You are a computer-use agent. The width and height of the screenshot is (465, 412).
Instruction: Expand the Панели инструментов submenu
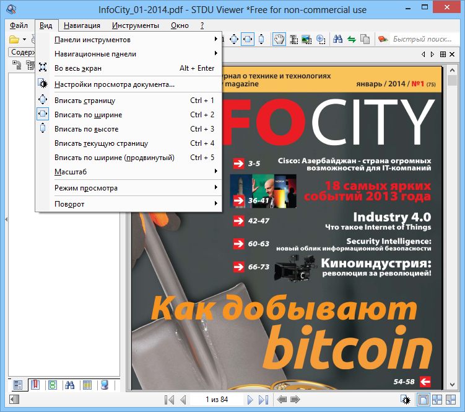[128, 40]
